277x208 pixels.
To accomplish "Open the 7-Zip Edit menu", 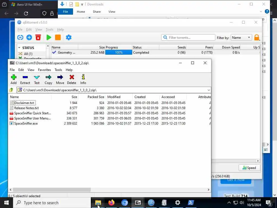I will [21, 70].
